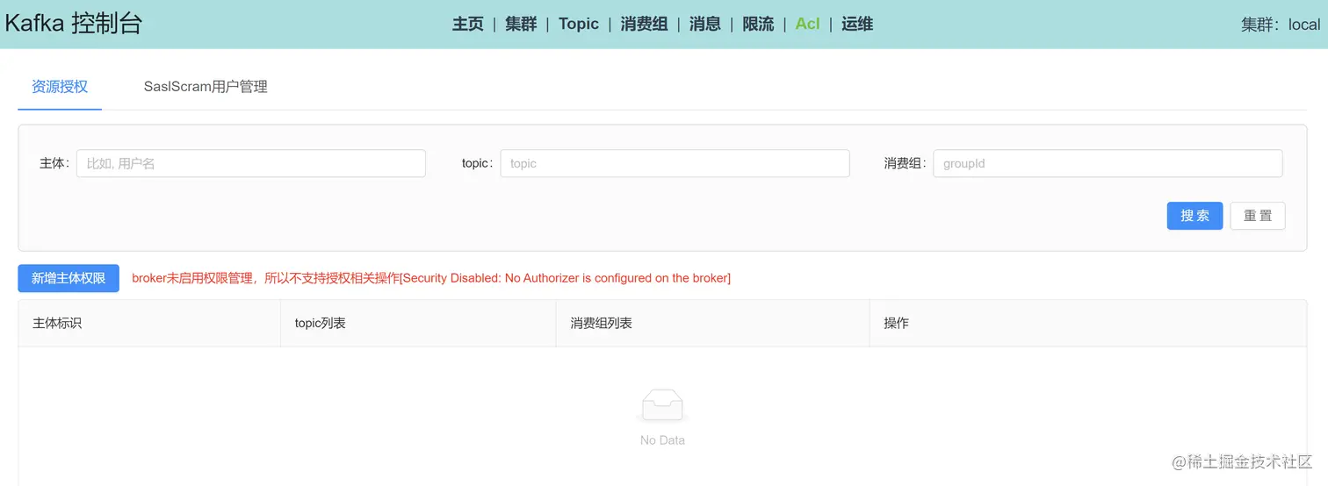1328x486 pixels.
Task: Open the 消费组 navigation item
Action: [644, 24]
